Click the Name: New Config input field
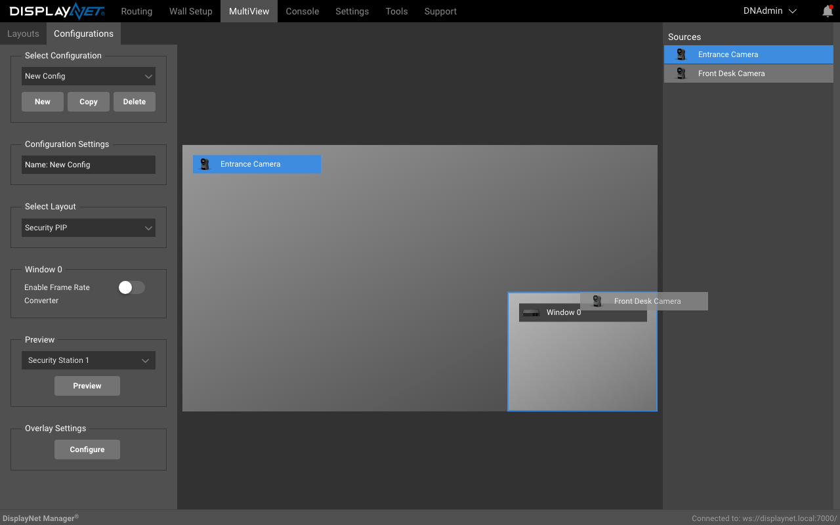 [x=89, y=165]
